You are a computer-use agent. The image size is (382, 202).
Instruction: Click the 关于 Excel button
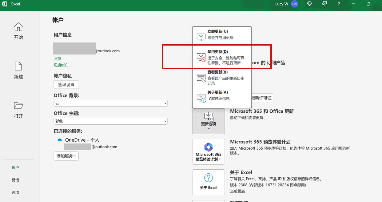tap(209, 182)
